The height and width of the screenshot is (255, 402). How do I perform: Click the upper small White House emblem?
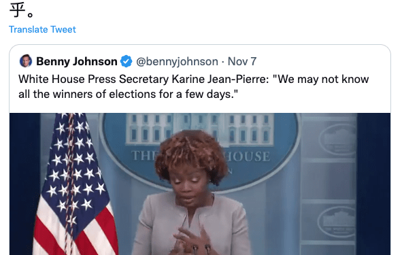pyautogui.click(x=338, y=141)
